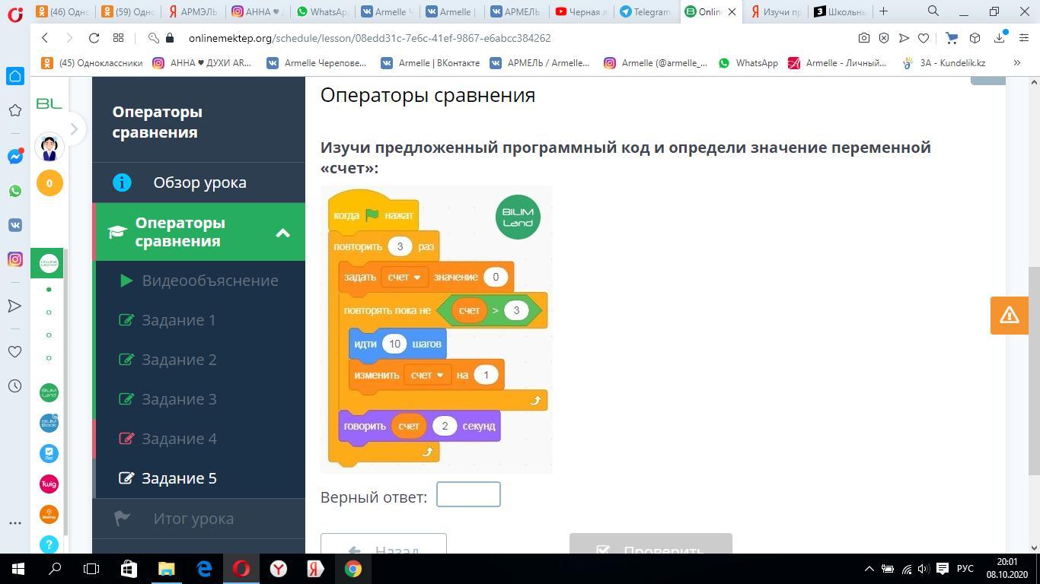Click the Верный ответ input field
Image resolution: width=1040 pixels, height=584 pixels.
pyautogui.click(x=468, y=495)
